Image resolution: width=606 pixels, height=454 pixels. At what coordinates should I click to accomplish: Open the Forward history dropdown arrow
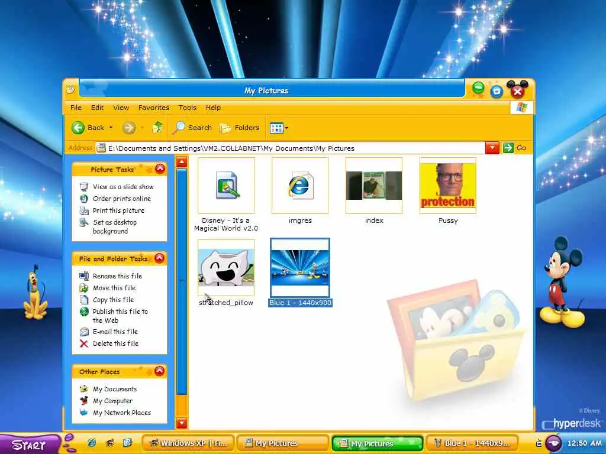pyautogui.click(x=142, y=128)
